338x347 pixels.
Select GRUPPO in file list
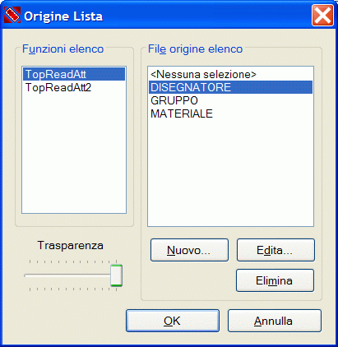[x=230, y=100]
